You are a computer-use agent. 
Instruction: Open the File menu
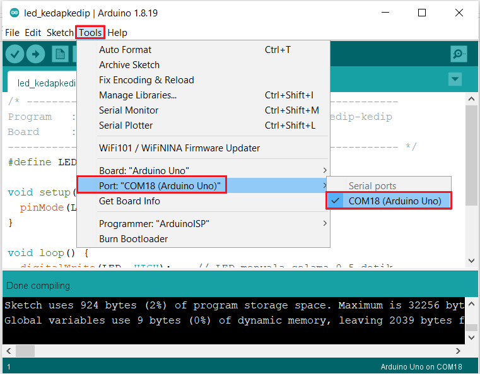12,32
